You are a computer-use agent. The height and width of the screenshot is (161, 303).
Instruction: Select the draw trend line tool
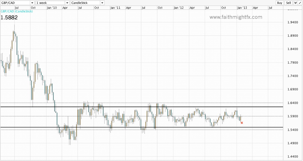(300, 3)
